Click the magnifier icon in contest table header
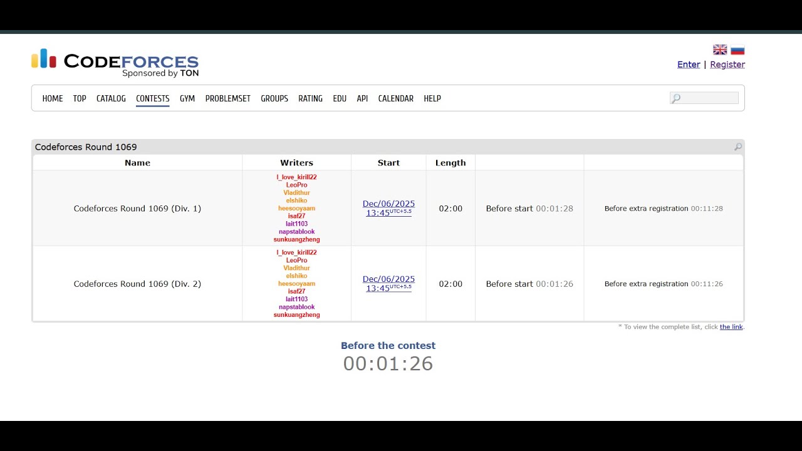 click(738, 147)
